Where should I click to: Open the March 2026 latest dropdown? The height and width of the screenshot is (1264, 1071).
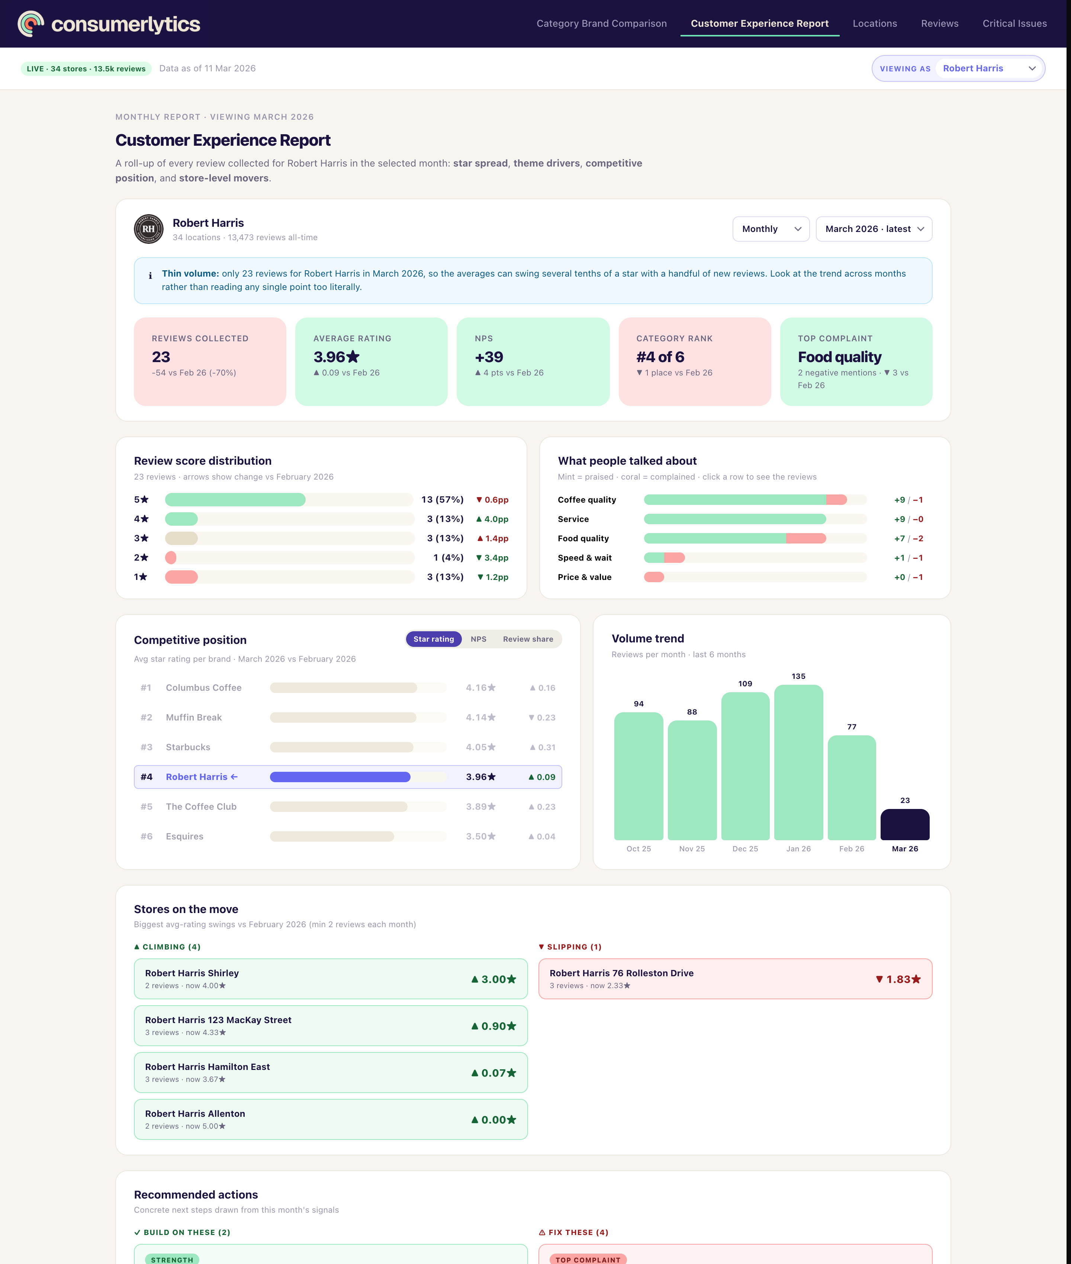tap(874, 229)
